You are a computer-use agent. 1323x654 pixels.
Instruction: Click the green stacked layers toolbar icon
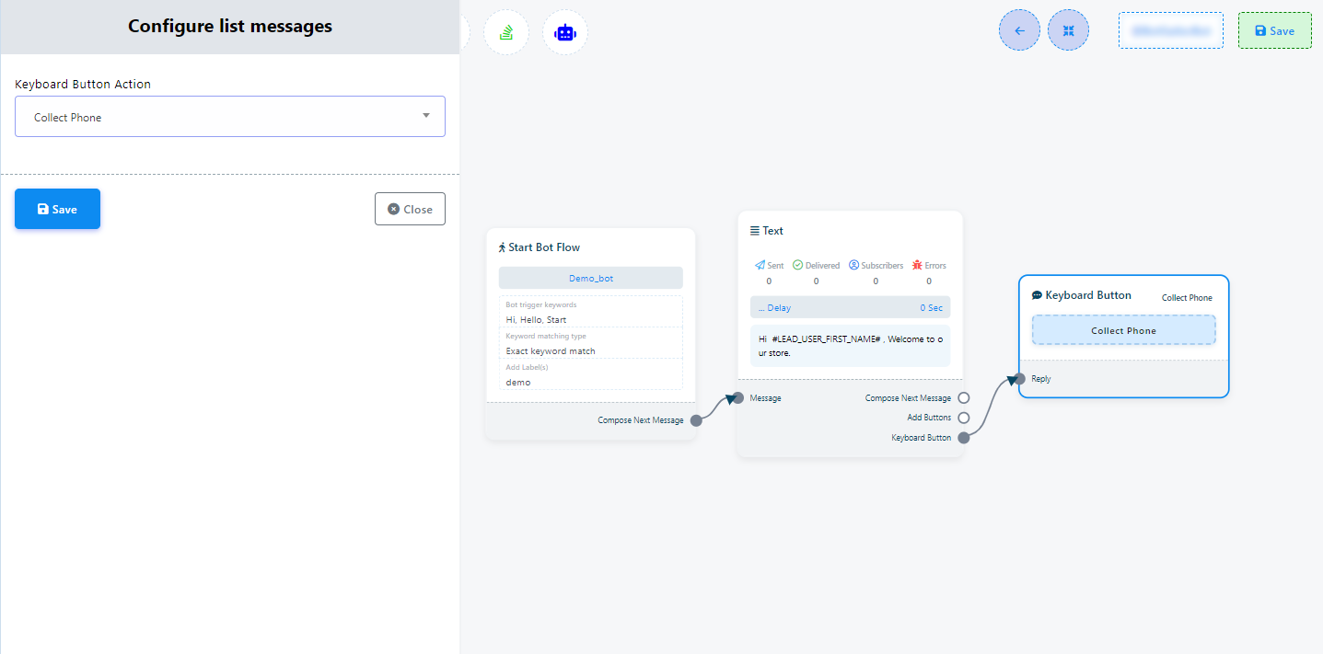point(506,32)
